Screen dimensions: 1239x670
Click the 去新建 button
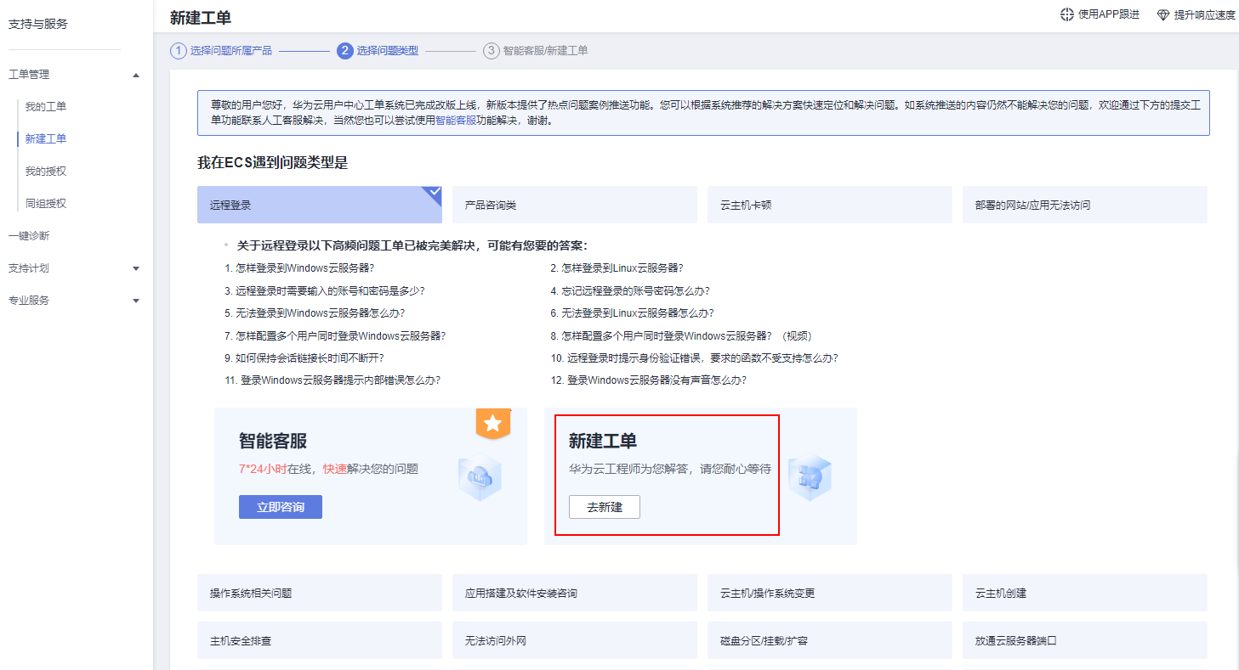pos(605,507)
